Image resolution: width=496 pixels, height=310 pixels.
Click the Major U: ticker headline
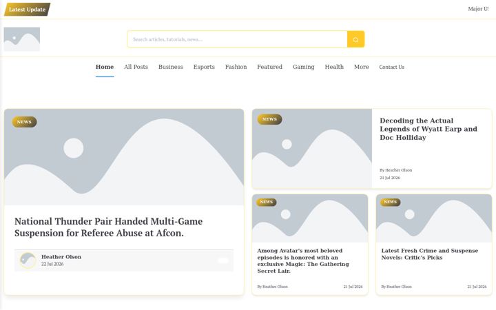pos(478,9)
